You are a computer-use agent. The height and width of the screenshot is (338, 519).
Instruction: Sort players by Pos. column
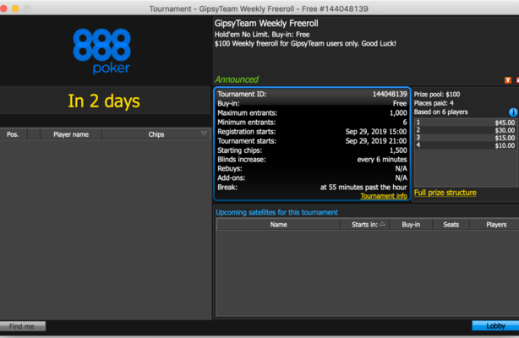pyautogui.click(x=13, y=134)
